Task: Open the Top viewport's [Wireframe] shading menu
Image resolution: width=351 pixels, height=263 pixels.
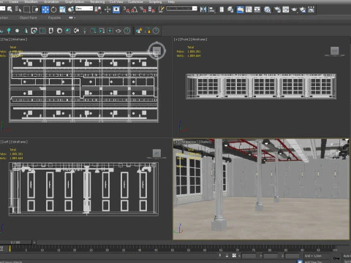Action: pyautogui.click(x=19, y=39)
